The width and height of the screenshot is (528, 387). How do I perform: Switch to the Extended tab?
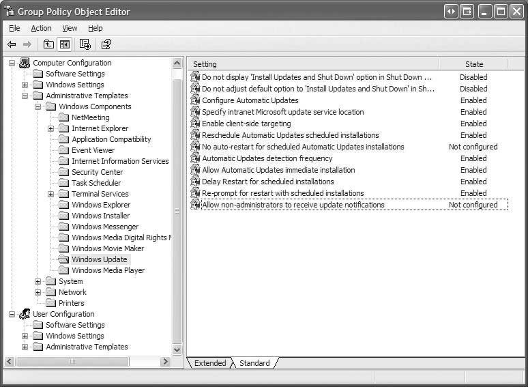pos(209,363)
